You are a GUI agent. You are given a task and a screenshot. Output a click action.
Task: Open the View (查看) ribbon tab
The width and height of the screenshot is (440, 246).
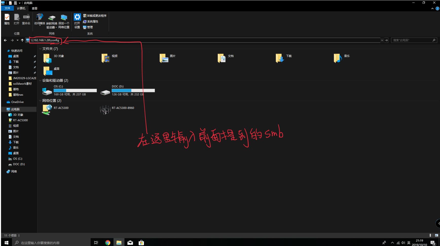click(34, 8)
